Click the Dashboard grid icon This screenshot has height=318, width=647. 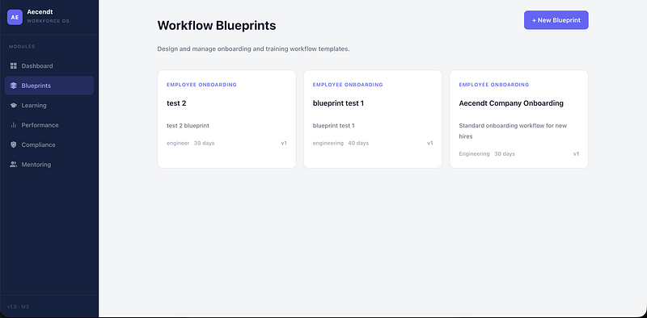[13, 66]
